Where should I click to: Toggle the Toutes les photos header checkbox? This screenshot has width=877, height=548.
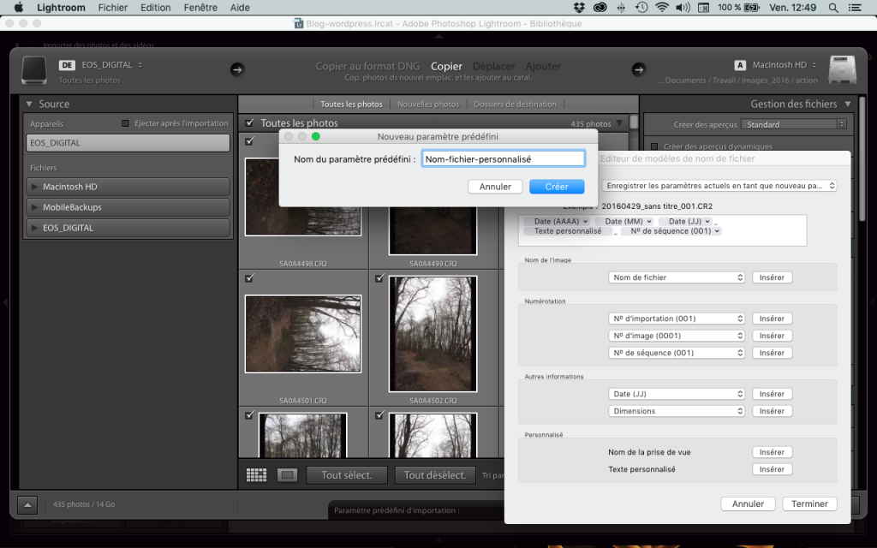tap(249, 122)
